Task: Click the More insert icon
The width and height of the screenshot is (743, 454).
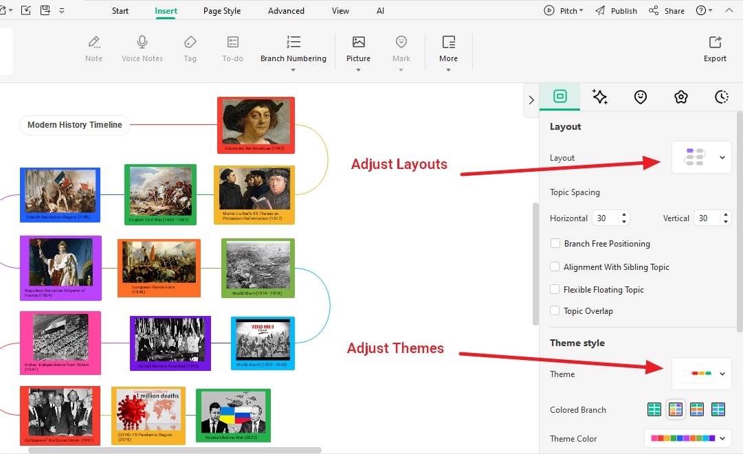Action: 448,42
